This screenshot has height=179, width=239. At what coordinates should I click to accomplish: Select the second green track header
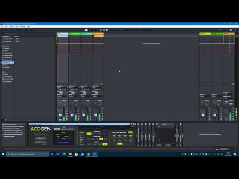tap(74, 34)
